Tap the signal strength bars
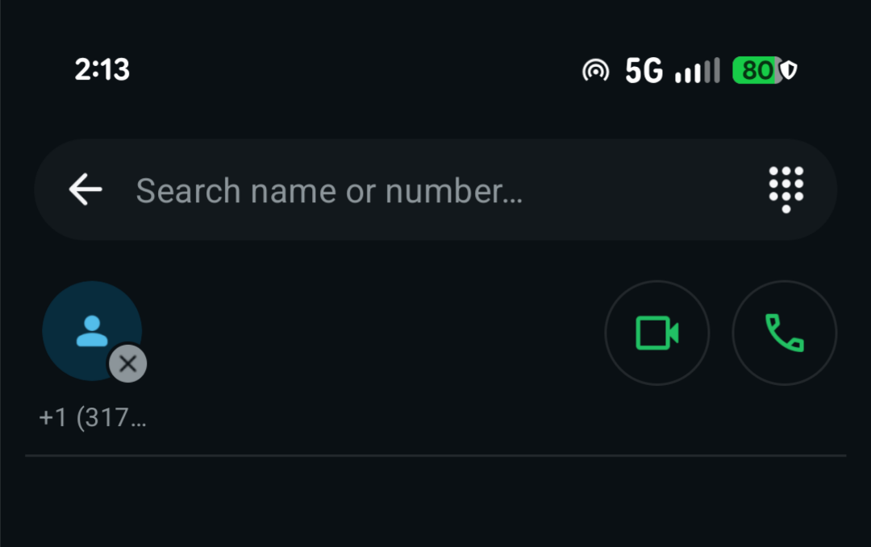The image size is (871, 547). (x=698, y=71)
